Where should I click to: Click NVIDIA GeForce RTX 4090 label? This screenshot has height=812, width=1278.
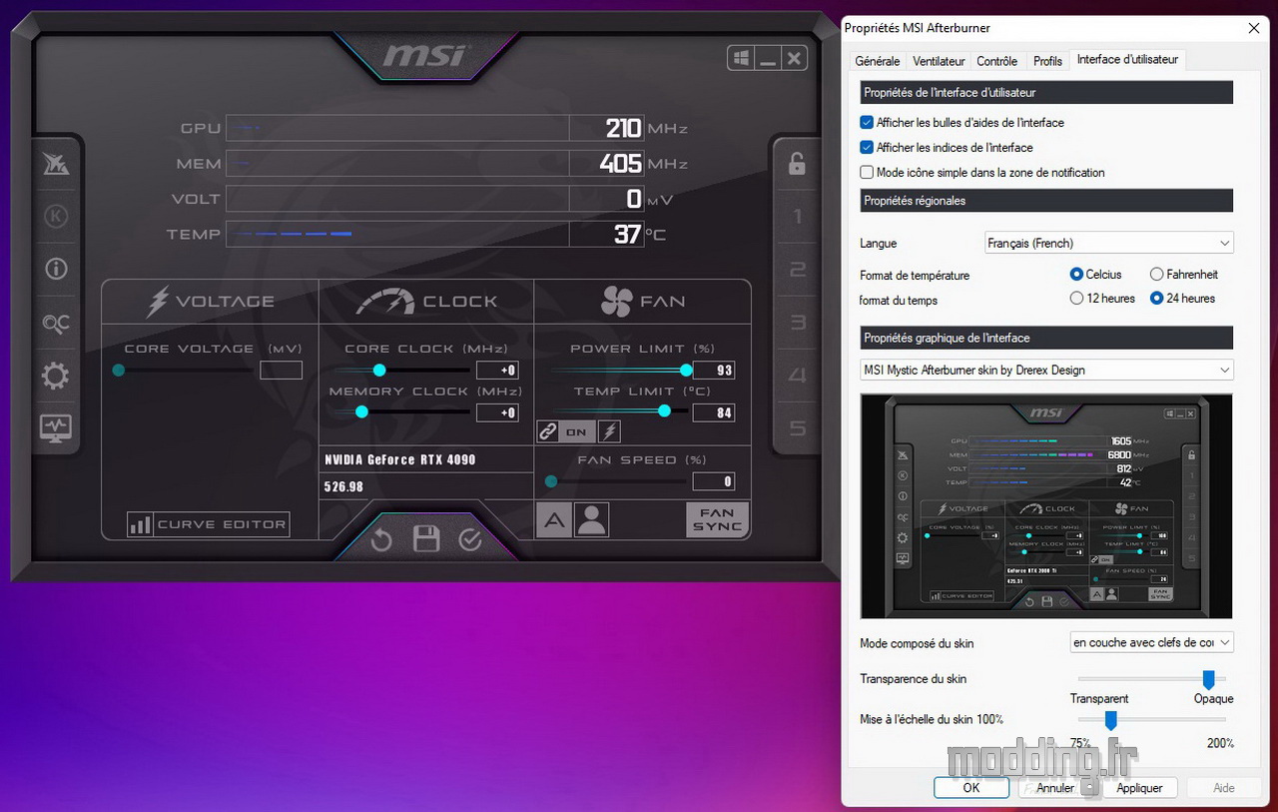click(400, 459)
